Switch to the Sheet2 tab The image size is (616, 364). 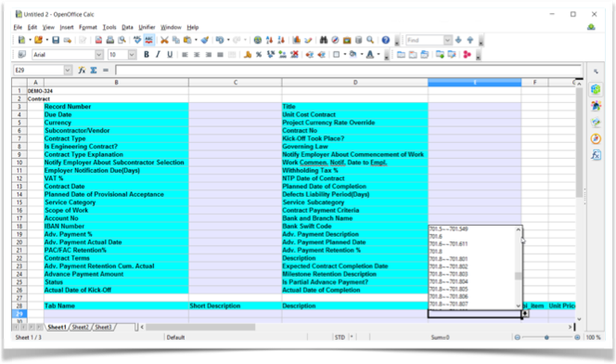[80, 327]
